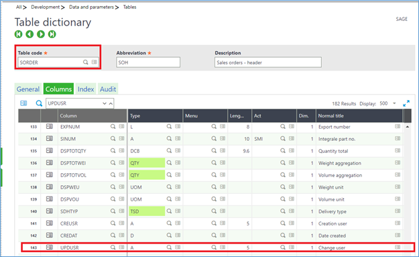Select the TSD type cell
This screenshot has width=419, height=257.
[x=147, y=211]
